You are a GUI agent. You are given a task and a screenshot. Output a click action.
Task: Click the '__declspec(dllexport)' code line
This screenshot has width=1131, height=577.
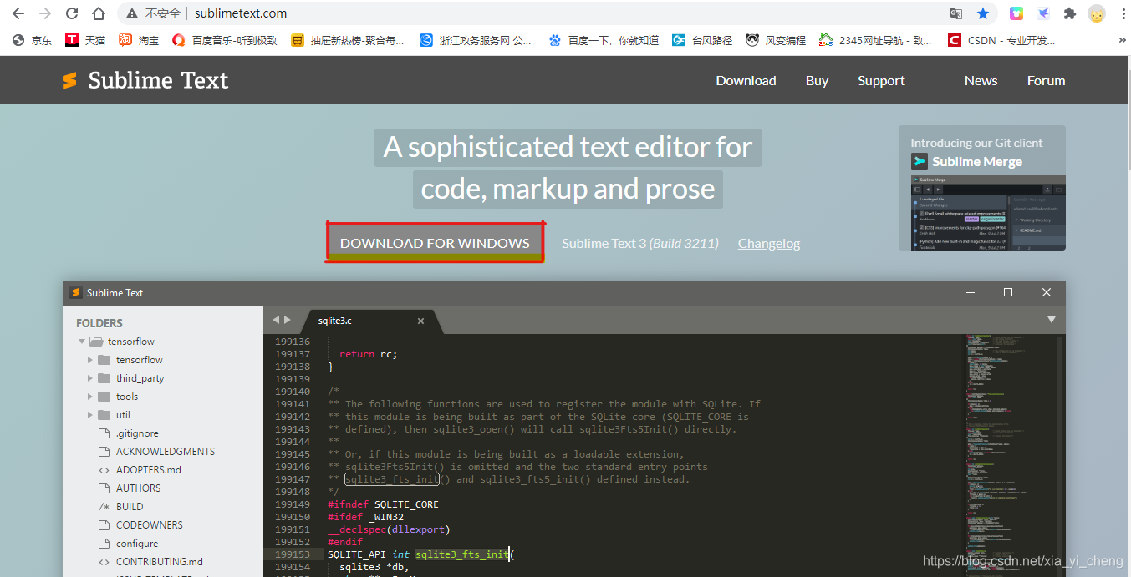[x=389, y=529]
